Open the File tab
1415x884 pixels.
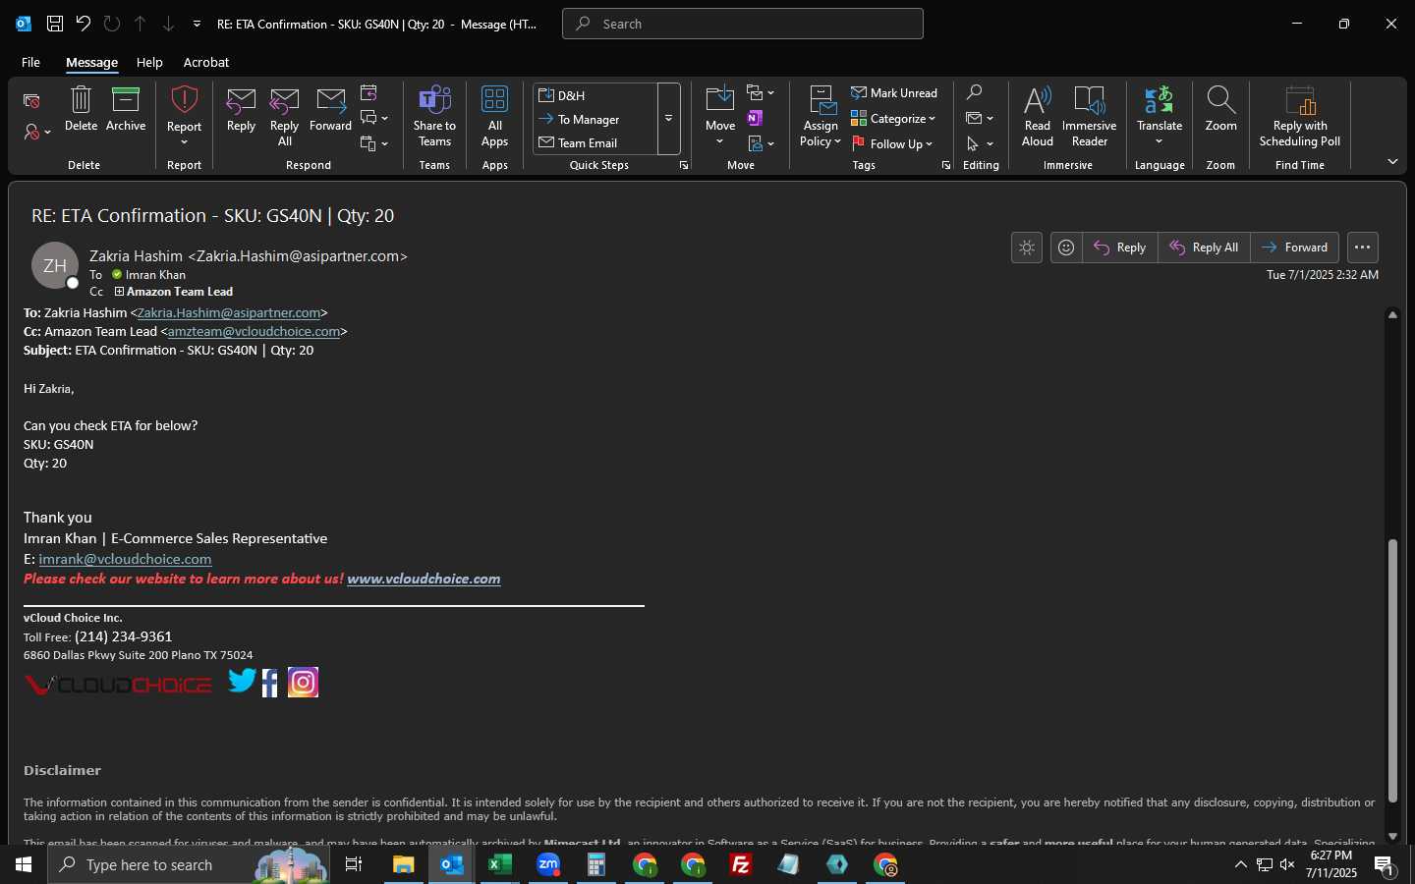point(30,62)
